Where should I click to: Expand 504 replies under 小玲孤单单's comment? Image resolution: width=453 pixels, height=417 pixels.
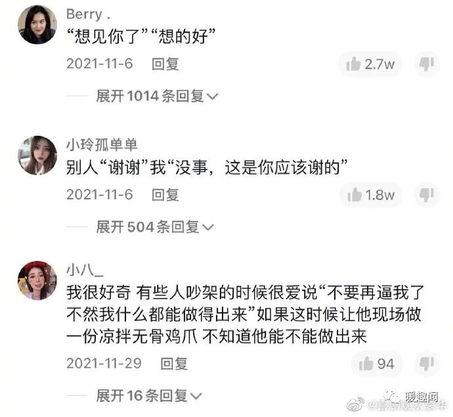point(155,227)
